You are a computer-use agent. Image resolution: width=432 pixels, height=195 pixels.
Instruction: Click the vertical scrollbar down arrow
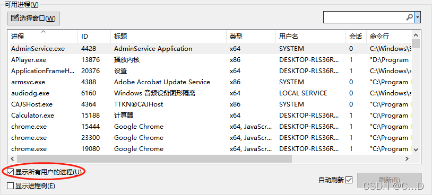click(416, 149)
